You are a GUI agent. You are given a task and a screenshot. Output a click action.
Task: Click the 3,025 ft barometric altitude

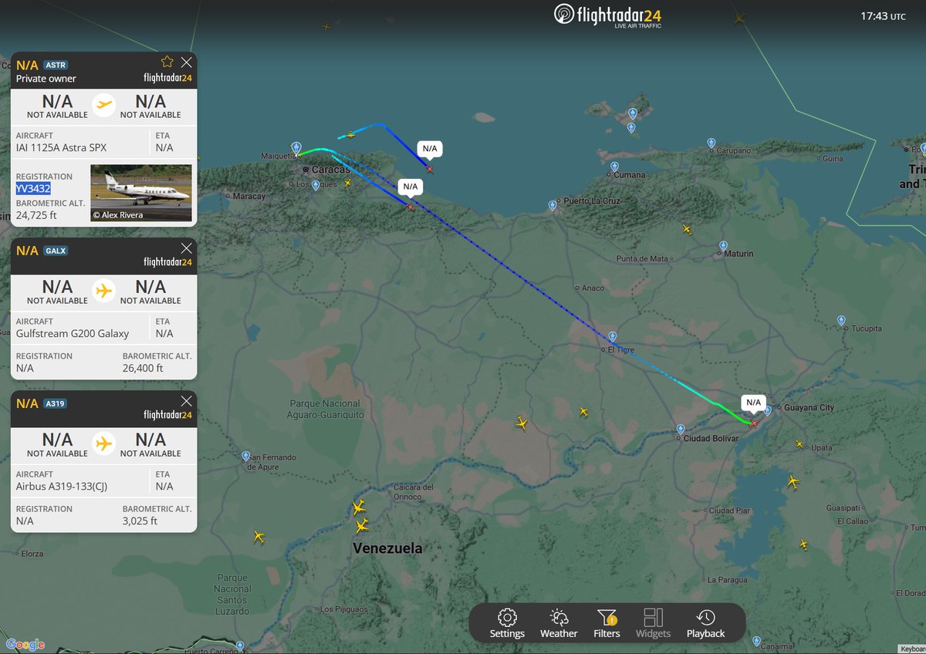pyautogui.click(x=140, y=521)
